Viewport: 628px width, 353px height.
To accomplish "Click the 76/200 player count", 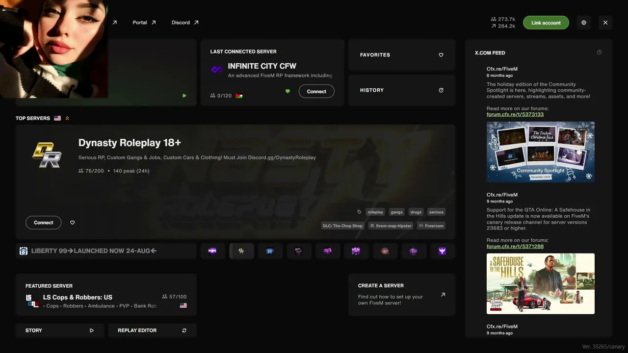I will tap(91, 171).
